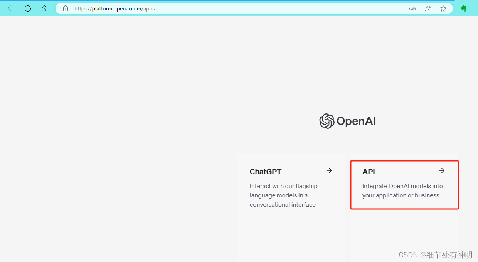
Task: Click the text 'Integrate OpenAI models into'
Action: pyautogui.click(x=402, y=186)
